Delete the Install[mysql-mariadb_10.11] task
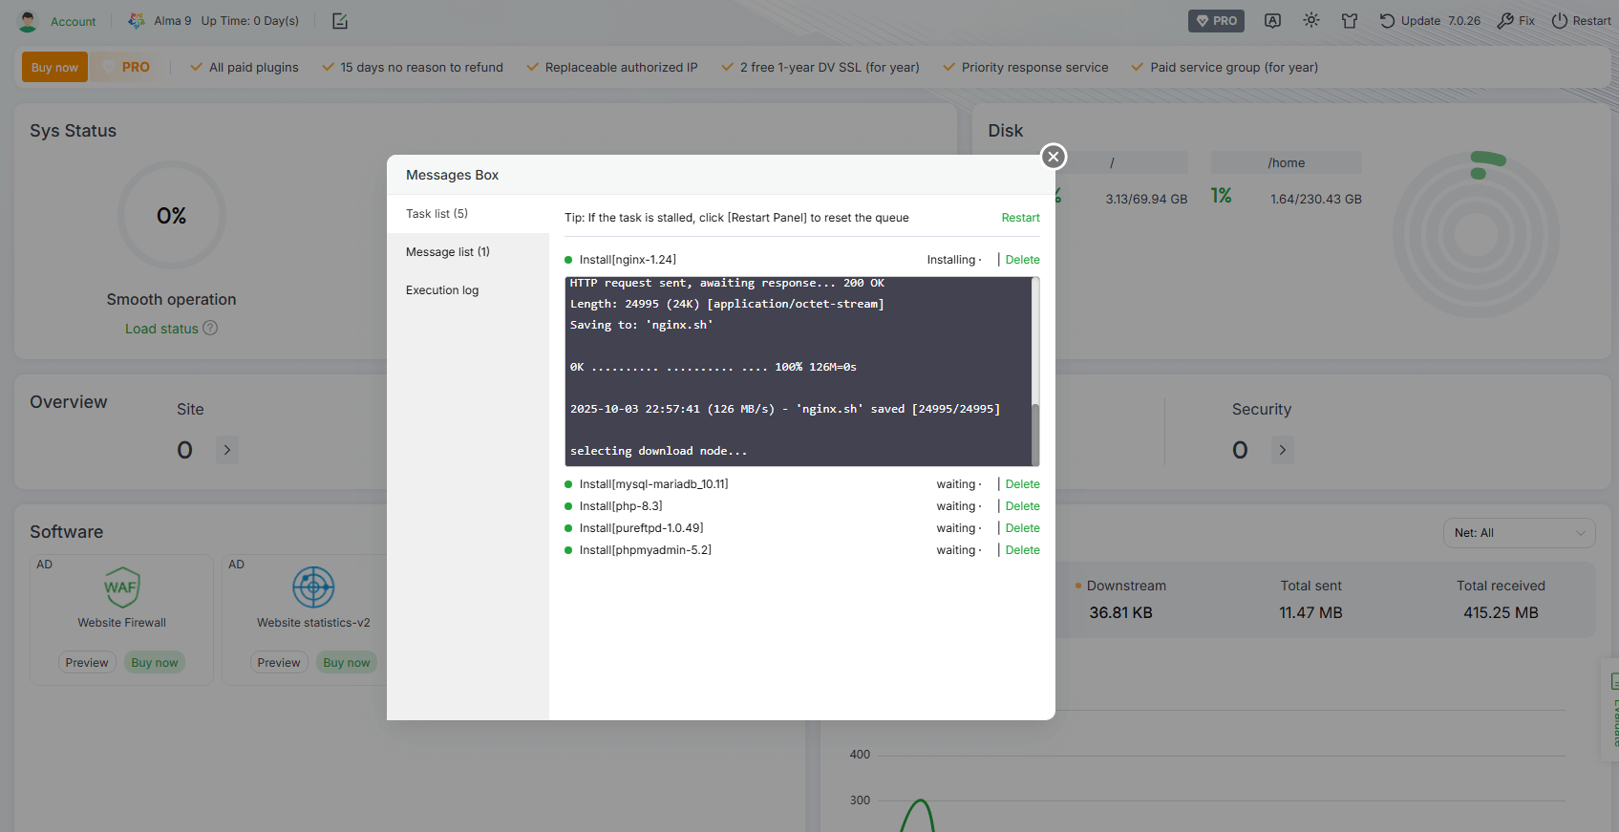This screenshot has width=1619, height=832. 1022,484
